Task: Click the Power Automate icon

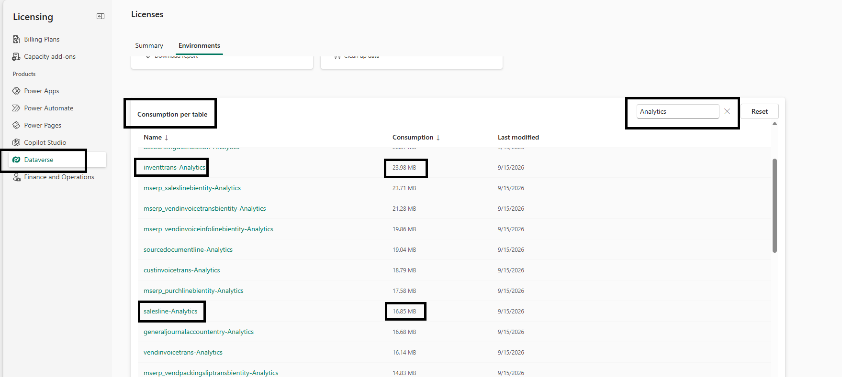Action: click(16, 108)
